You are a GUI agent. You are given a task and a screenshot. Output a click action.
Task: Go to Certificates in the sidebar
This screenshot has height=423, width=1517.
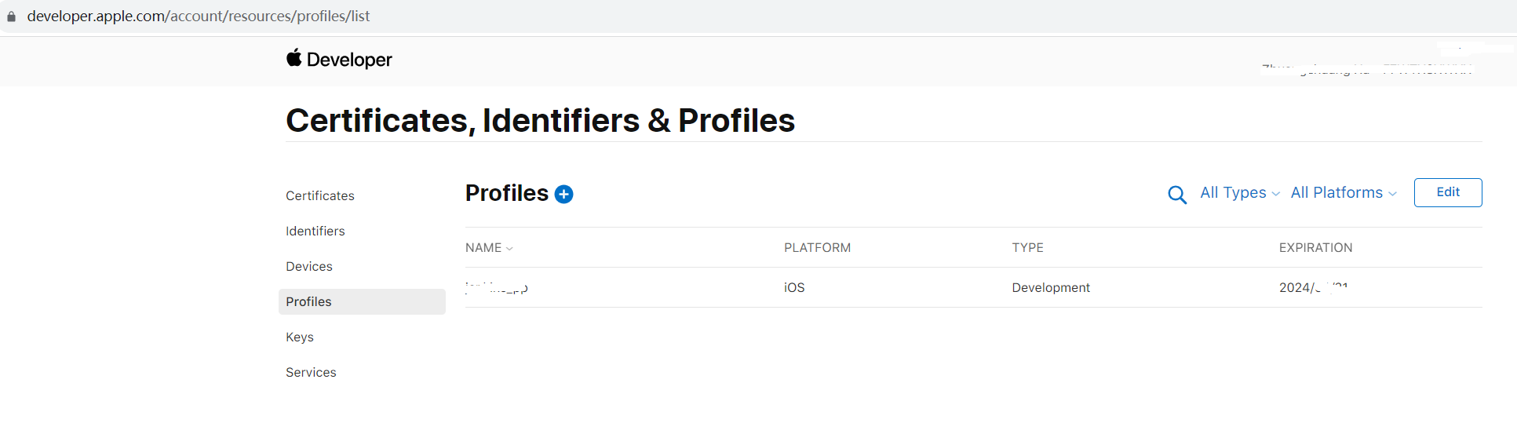[320, 195]
